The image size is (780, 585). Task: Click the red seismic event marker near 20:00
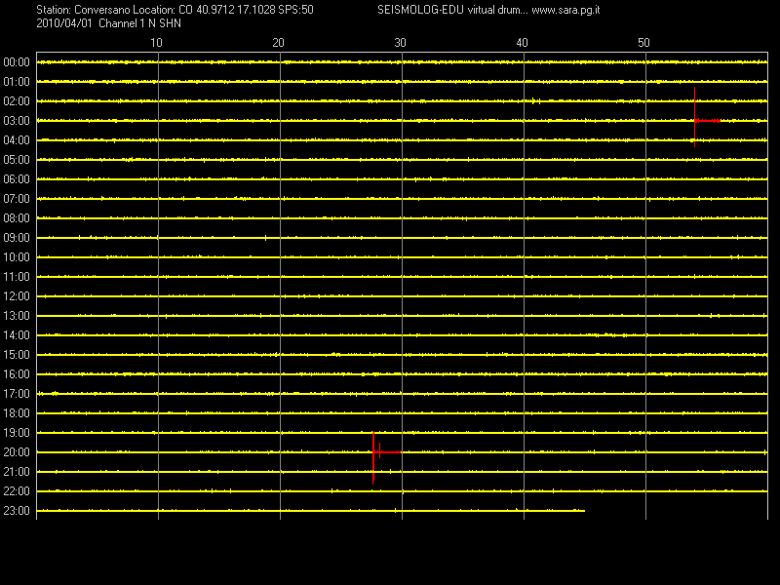(x=386, y=457)
